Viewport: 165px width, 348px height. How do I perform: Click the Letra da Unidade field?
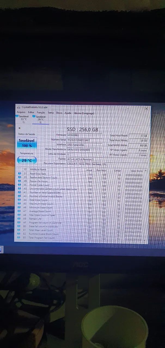(84, 154)
